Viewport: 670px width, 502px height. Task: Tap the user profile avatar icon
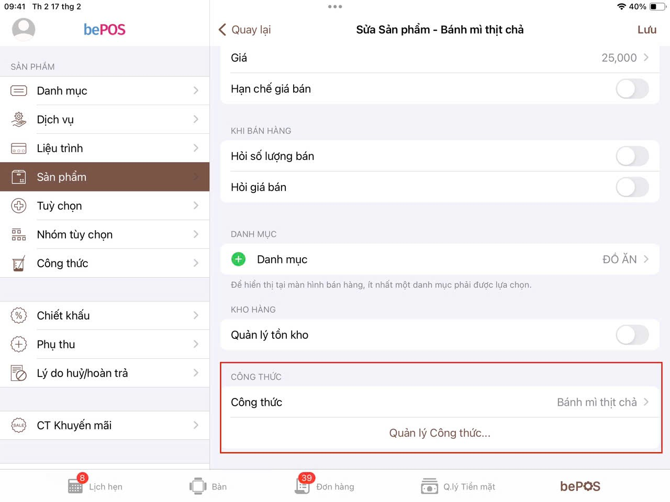coord(24,29)
